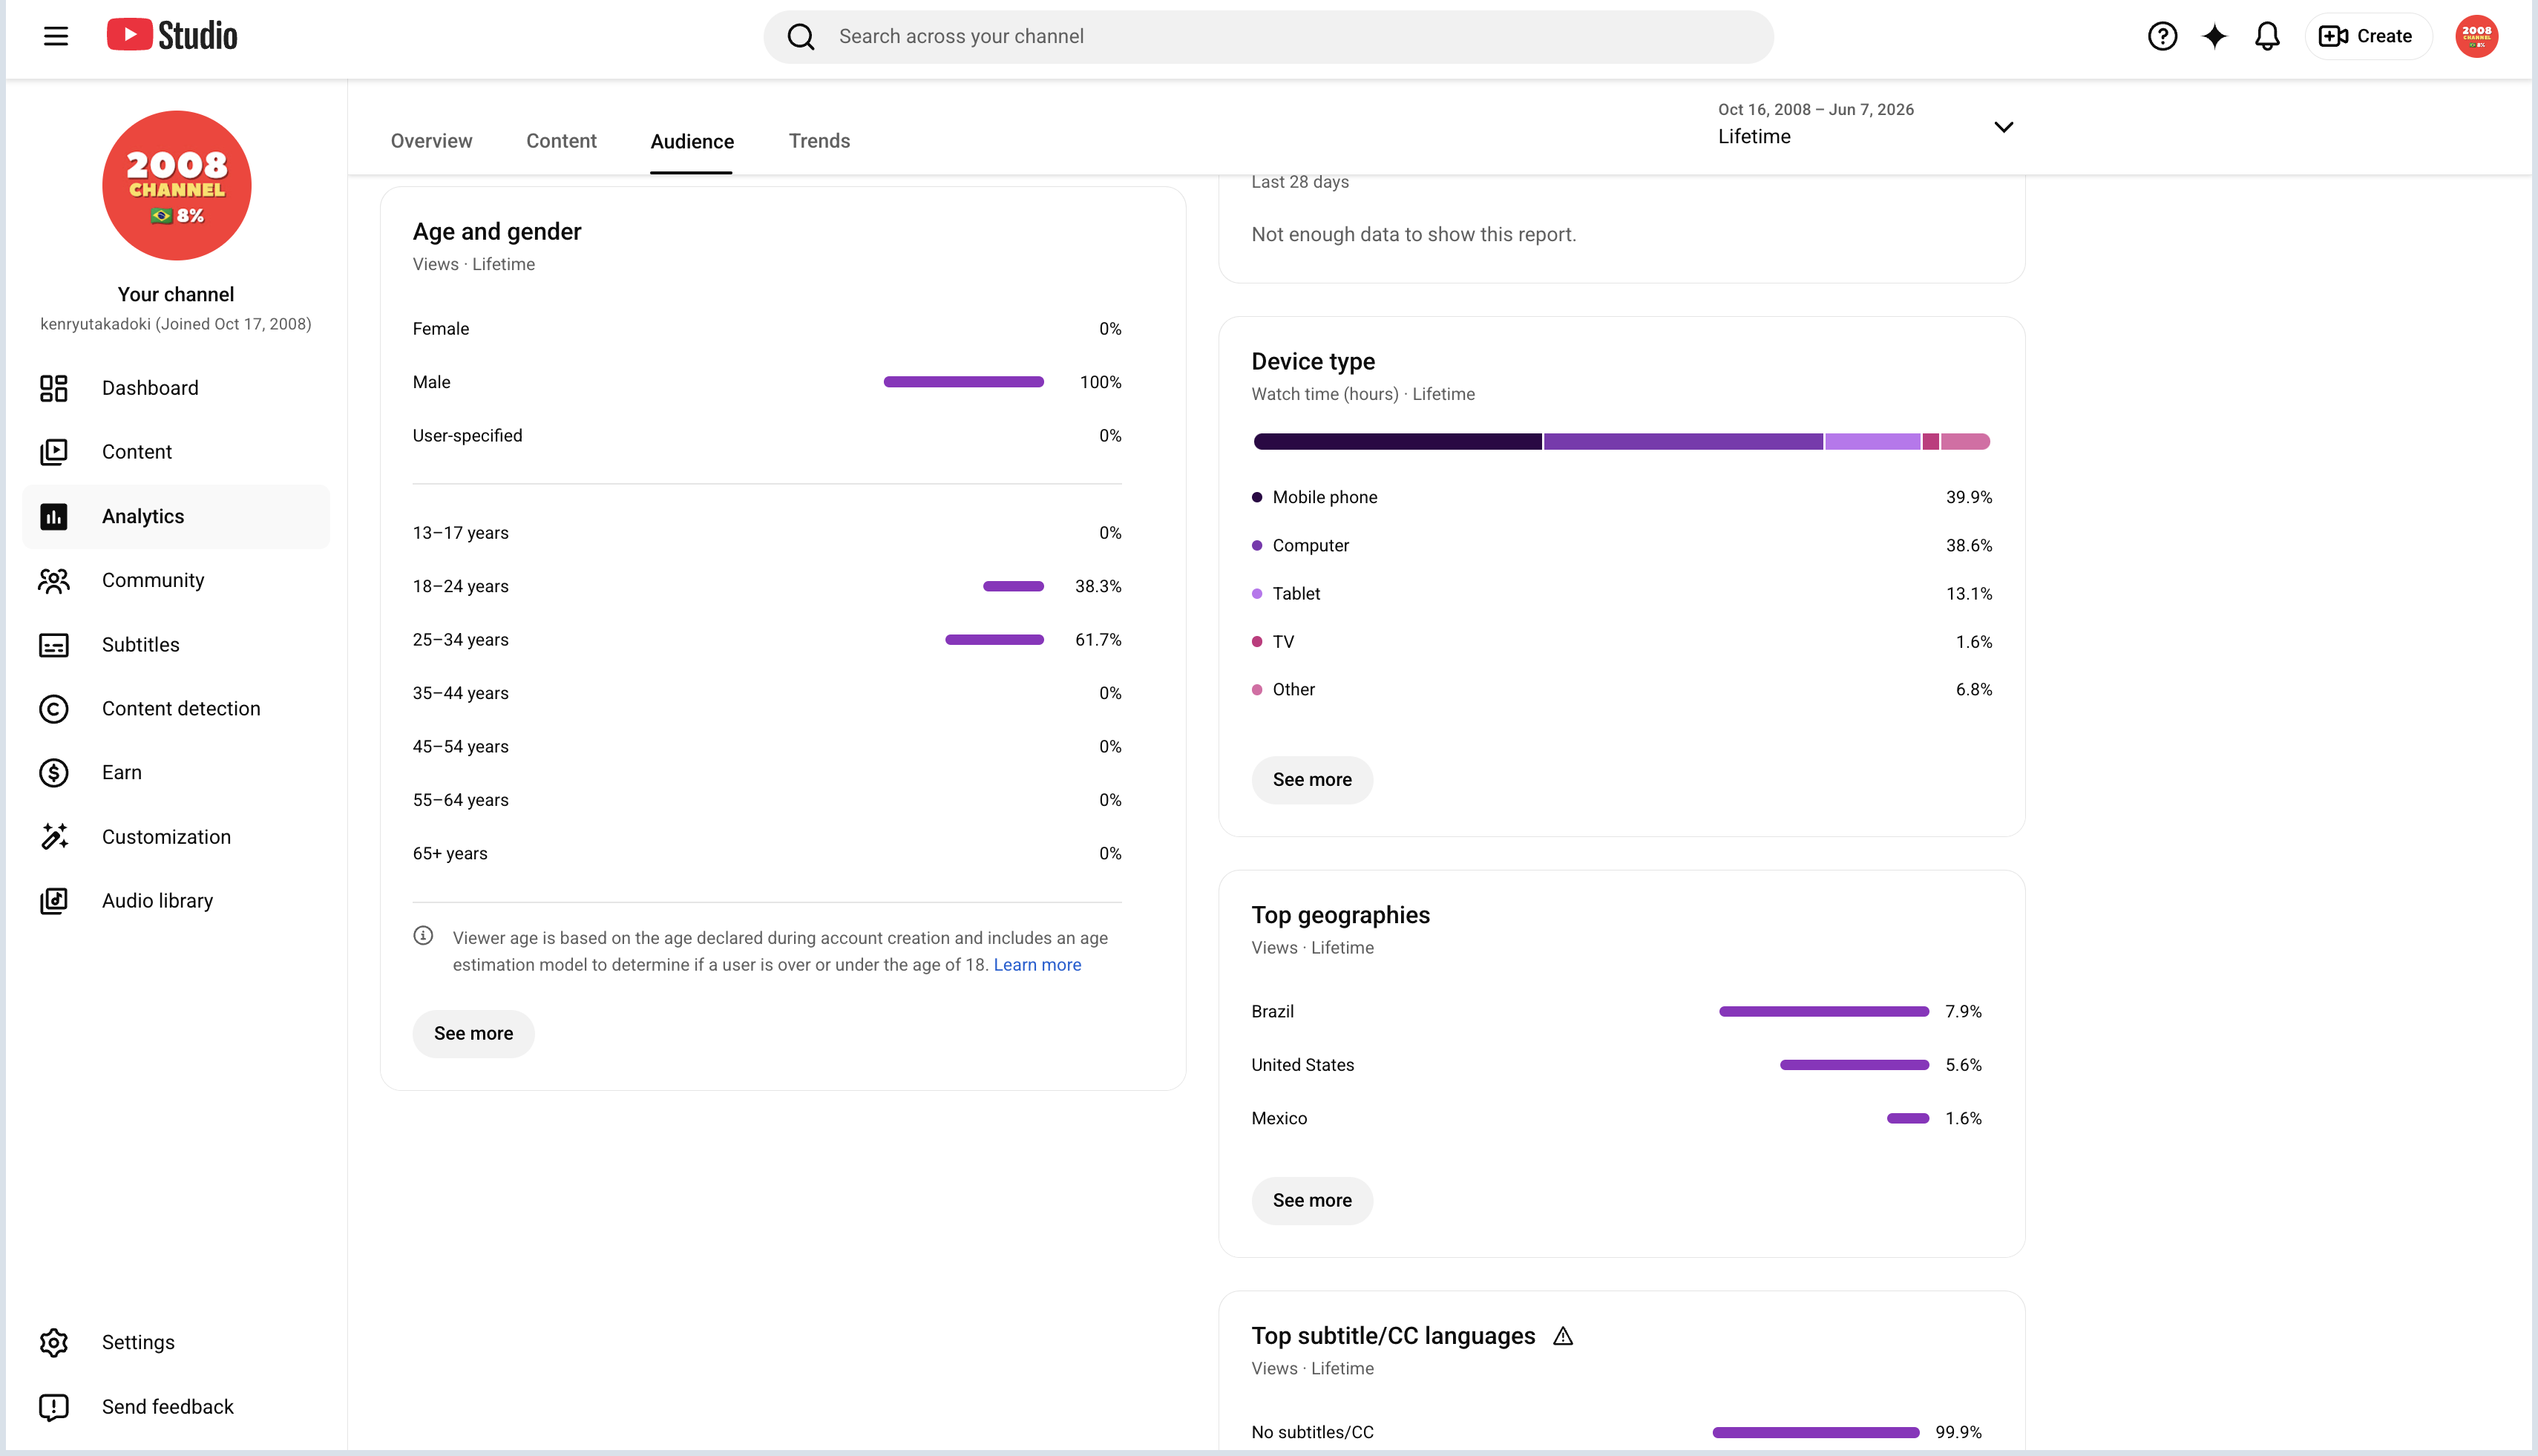
Task: Click the Community people icon
Action: coord(54,581)
